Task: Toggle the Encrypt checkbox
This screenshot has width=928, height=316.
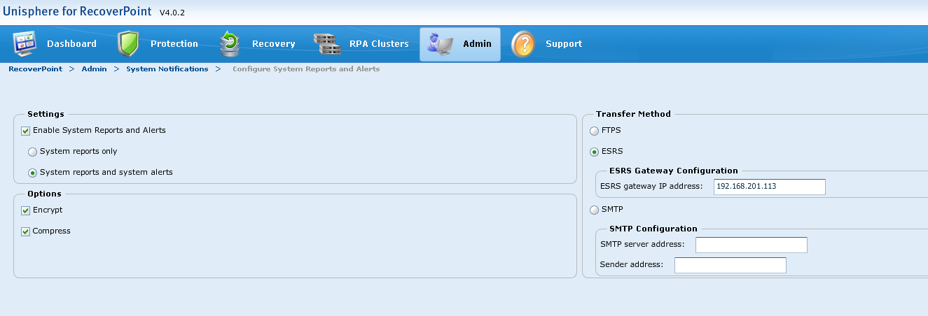Action: [x=26, y=210]
